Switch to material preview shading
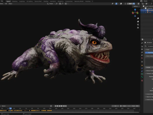153x115 pixels. point(132,4)
